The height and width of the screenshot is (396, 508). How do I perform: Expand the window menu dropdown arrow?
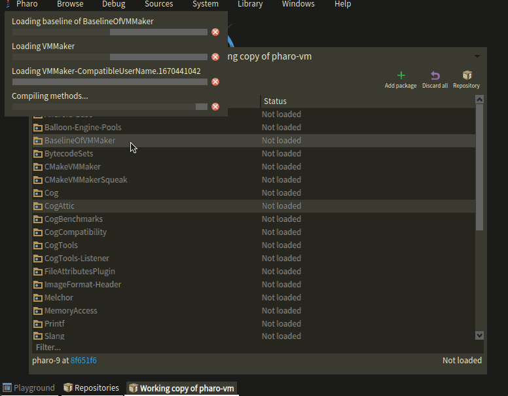(x=477, y=56)
